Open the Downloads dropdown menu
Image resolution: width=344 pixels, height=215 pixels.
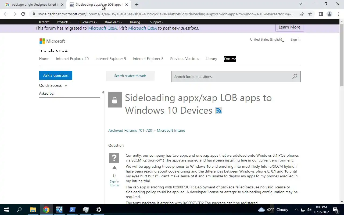pos(113,22)
